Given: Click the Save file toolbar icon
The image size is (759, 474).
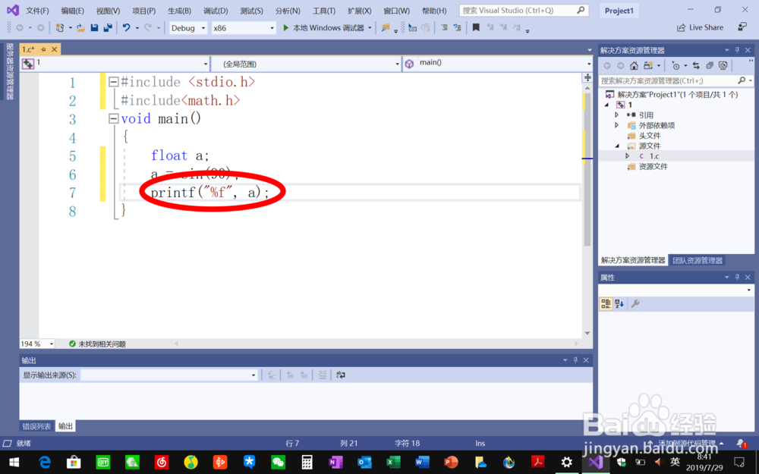Looking at the screenshot, I should coord(94,28).
